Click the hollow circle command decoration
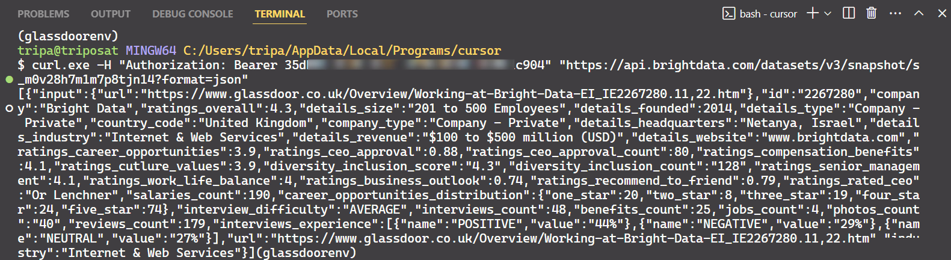 9,108
